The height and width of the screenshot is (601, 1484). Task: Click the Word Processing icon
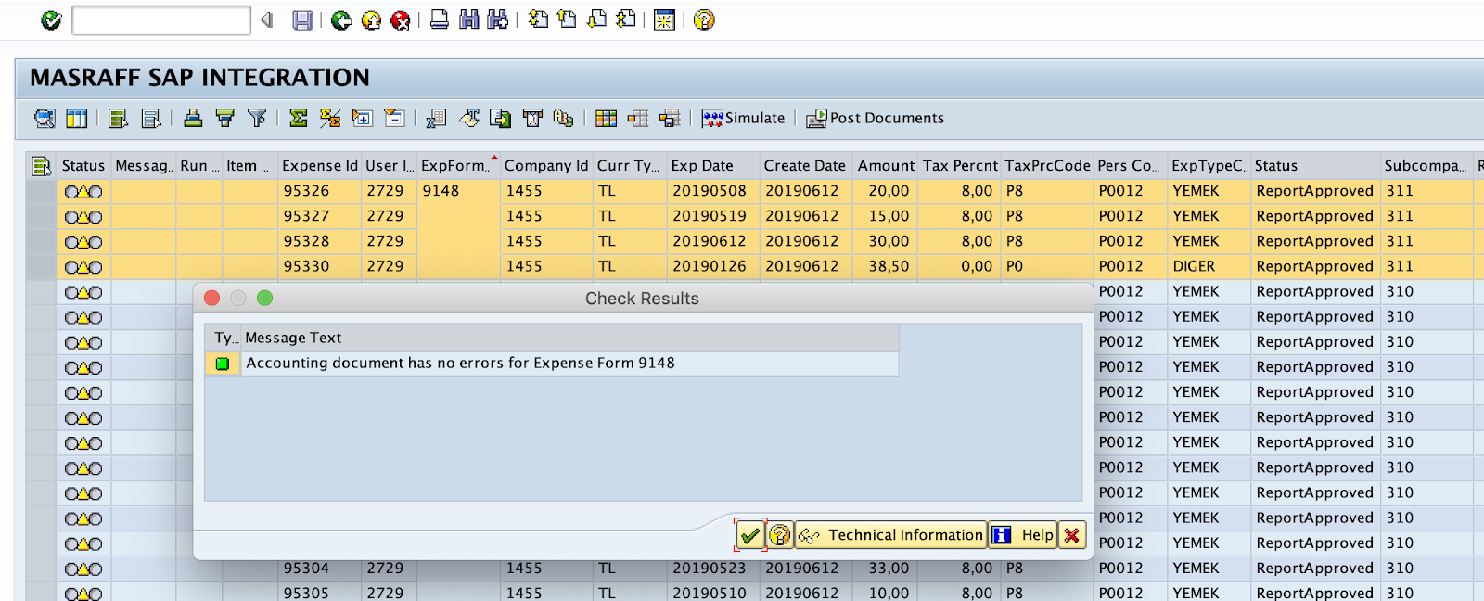(x=468, y=118)
